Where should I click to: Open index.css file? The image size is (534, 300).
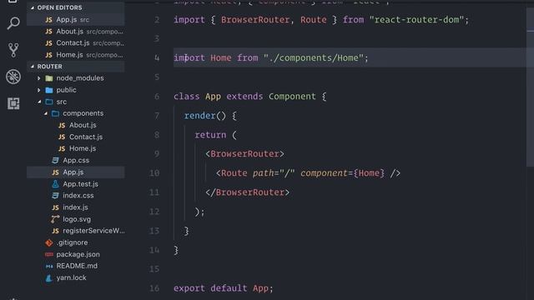78,196
